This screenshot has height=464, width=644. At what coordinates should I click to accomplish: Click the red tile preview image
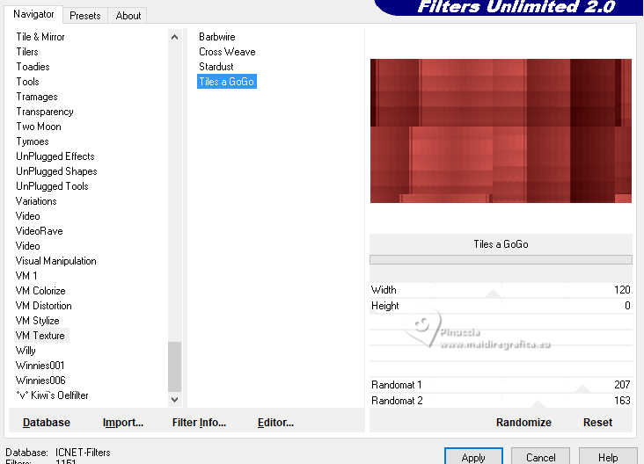(501, 131)
